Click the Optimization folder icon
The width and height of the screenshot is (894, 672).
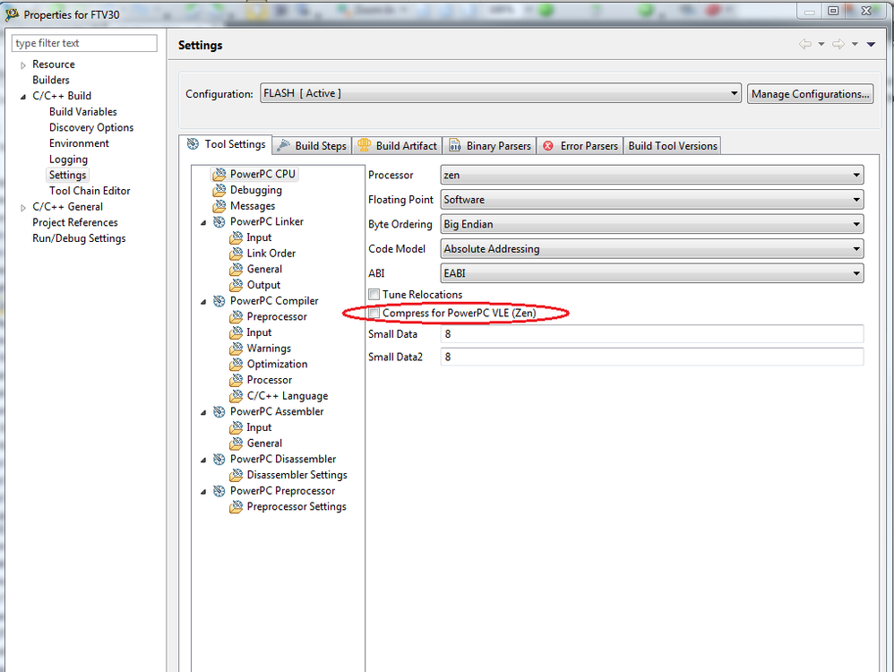coord(236,364)
